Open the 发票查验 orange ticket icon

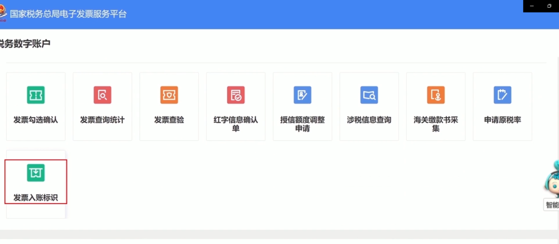point(169,95)
